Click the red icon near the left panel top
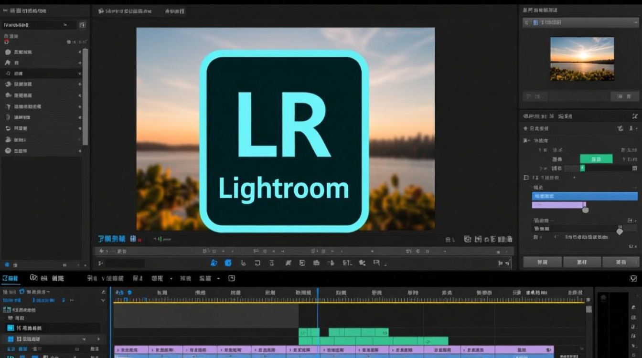 [7, 42]
